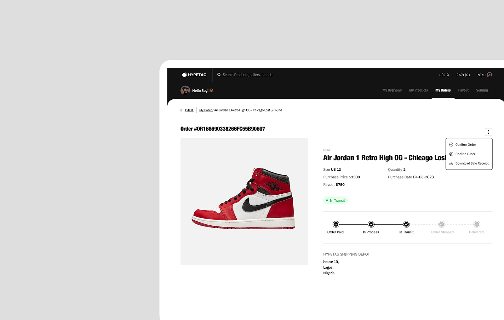Click the Nigeria. address line
Screen dimensions: 504x320
pyautogui.click(x=329, y=273)
